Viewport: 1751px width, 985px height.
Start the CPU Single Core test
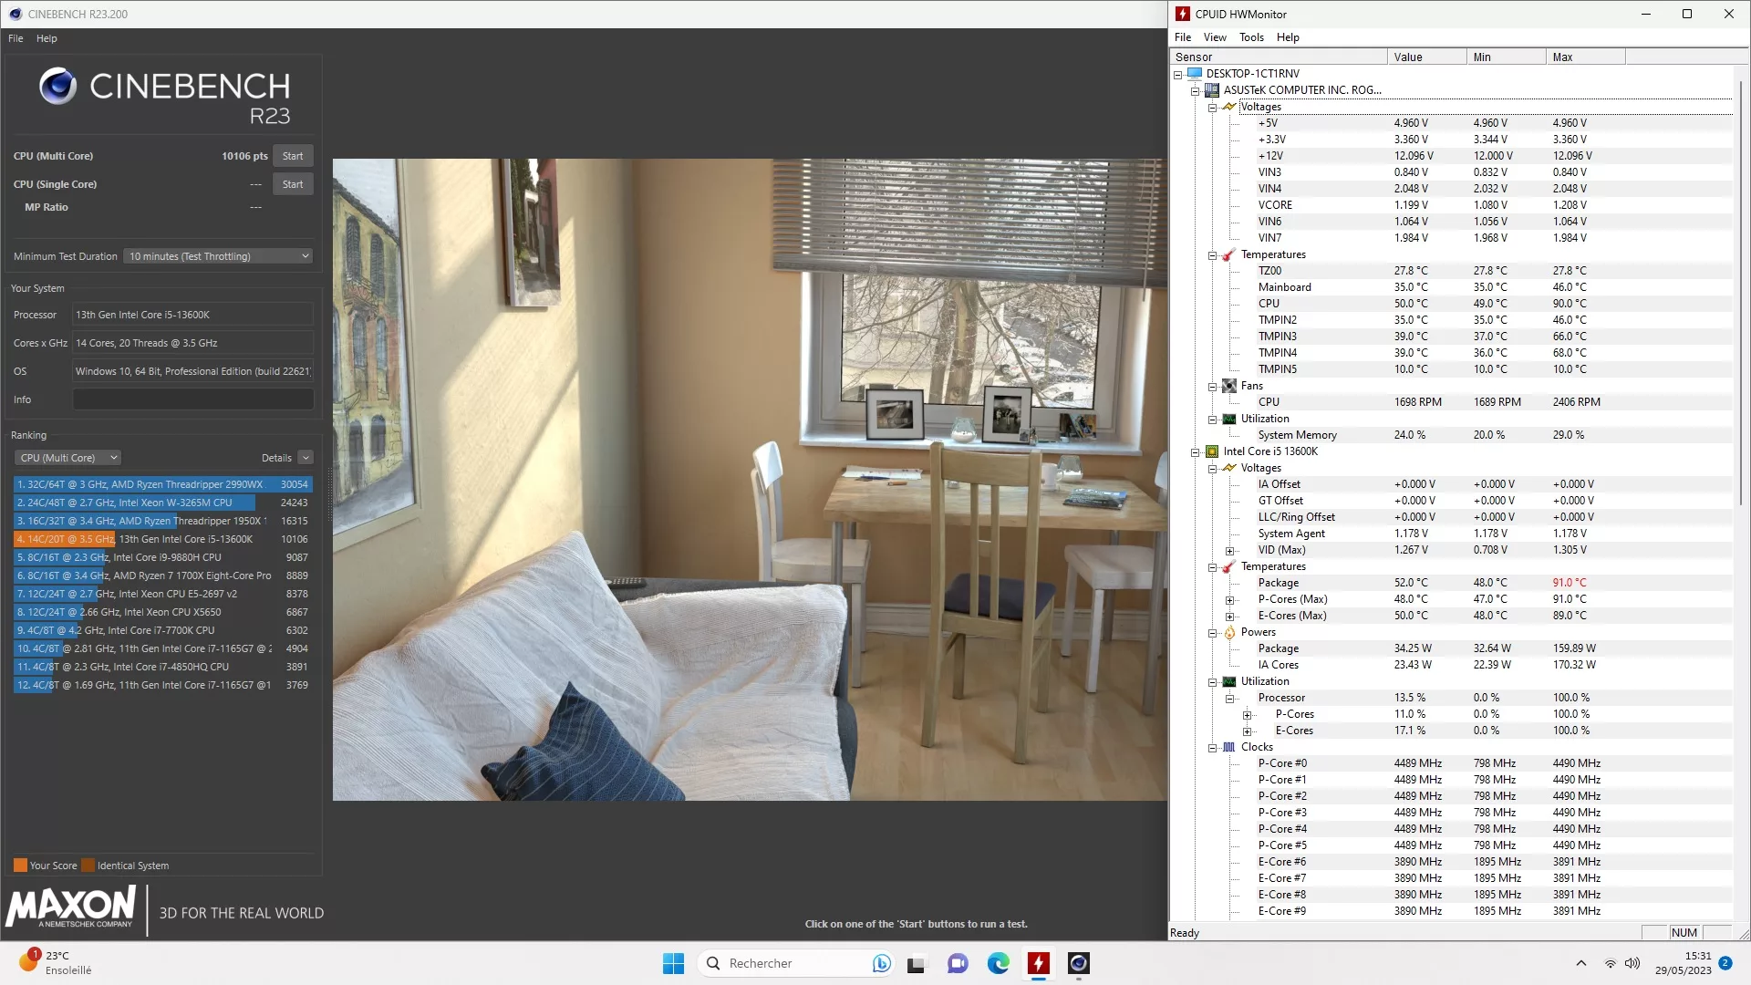[x=293, y=184]
